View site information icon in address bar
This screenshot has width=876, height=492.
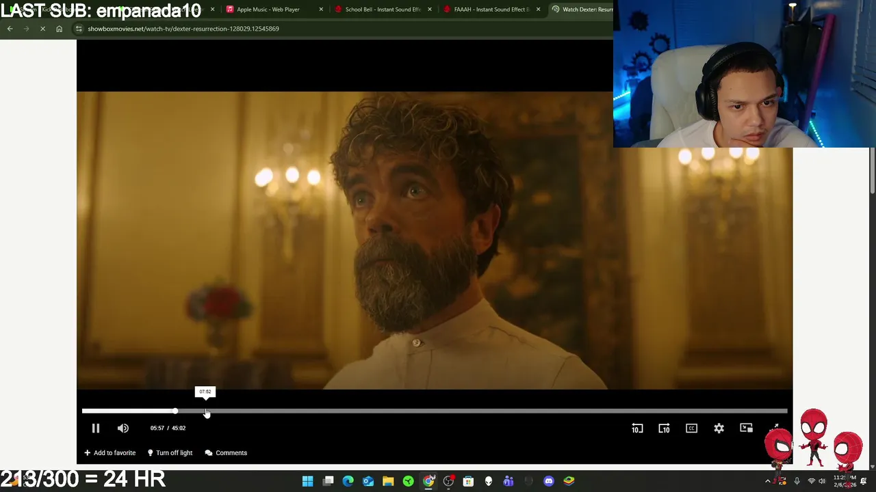coord(79,29)
